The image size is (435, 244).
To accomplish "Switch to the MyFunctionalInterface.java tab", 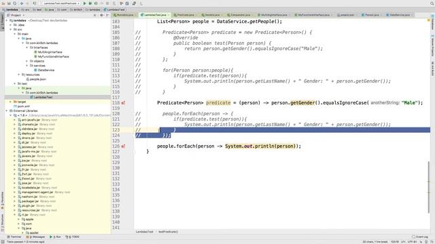I will pyautogui.click(x=313, y=15).
